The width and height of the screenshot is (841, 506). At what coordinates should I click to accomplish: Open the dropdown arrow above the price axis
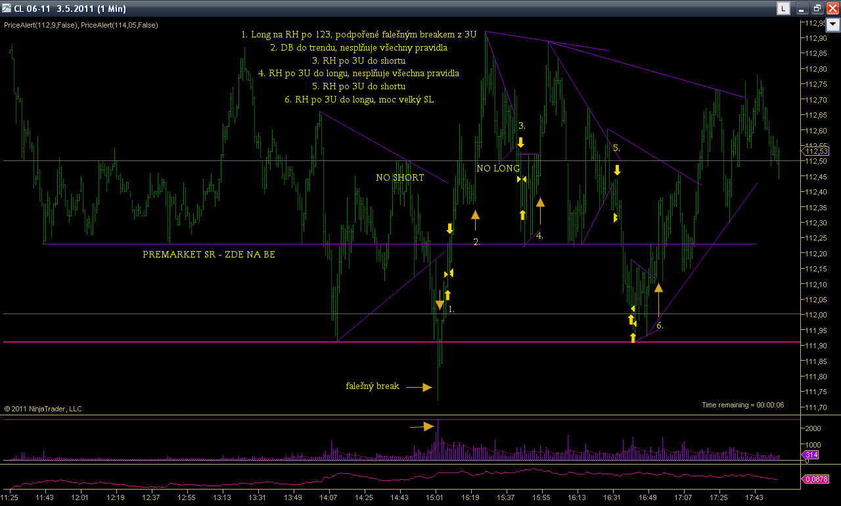(833, 25)
